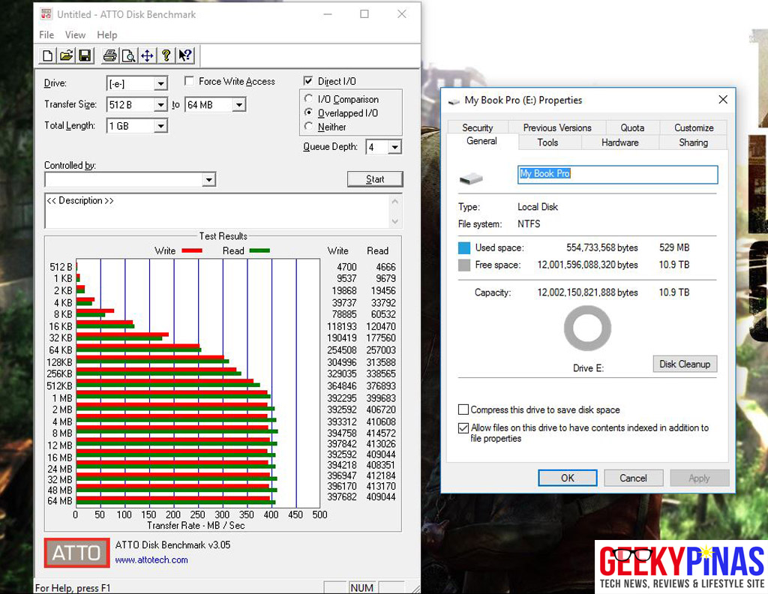This screenshot has height=594, width=768.
Task: Uncheck the Direct I/O checkbox
Action: click(x=308, y=81)
